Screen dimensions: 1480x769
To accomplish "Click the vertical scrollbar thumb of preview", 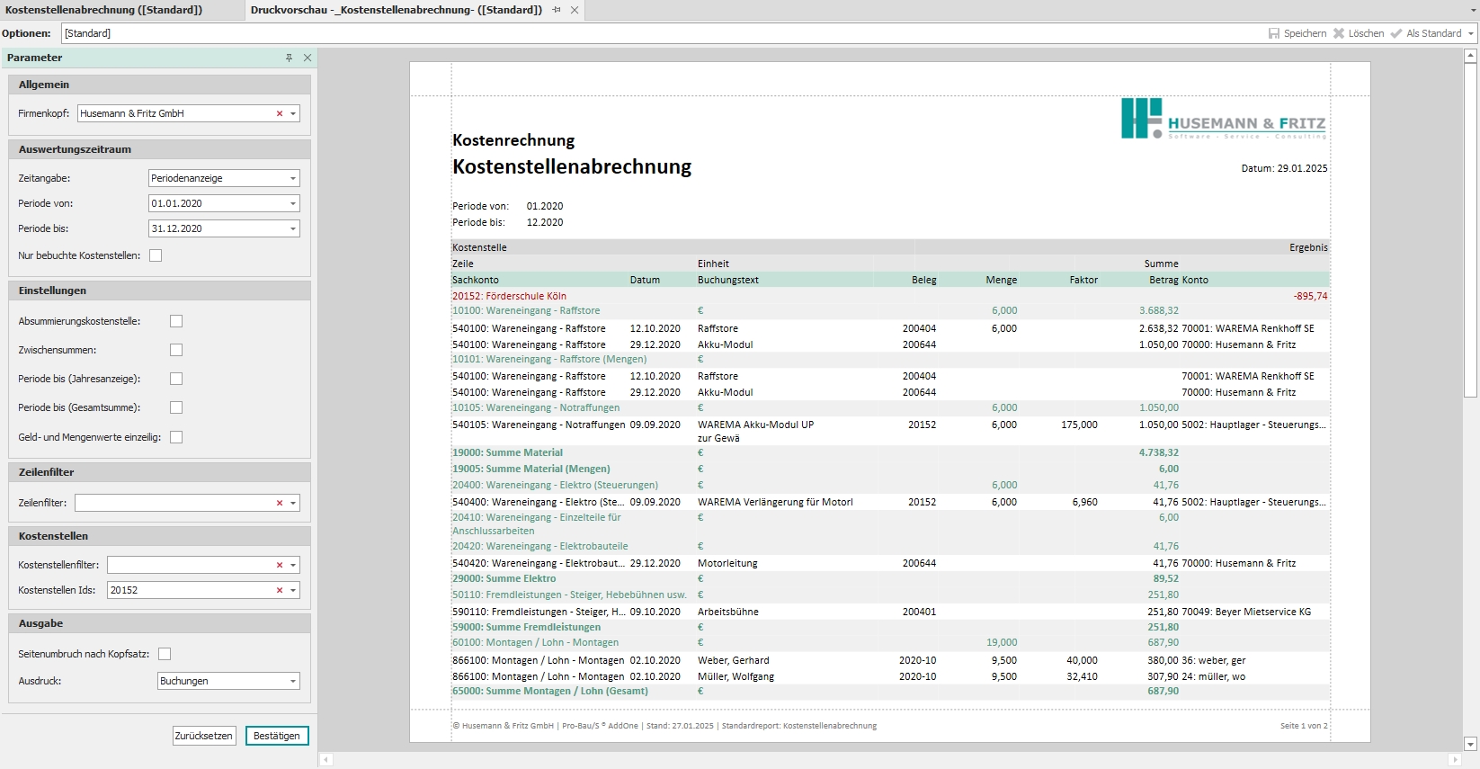I will (1470, 230).
